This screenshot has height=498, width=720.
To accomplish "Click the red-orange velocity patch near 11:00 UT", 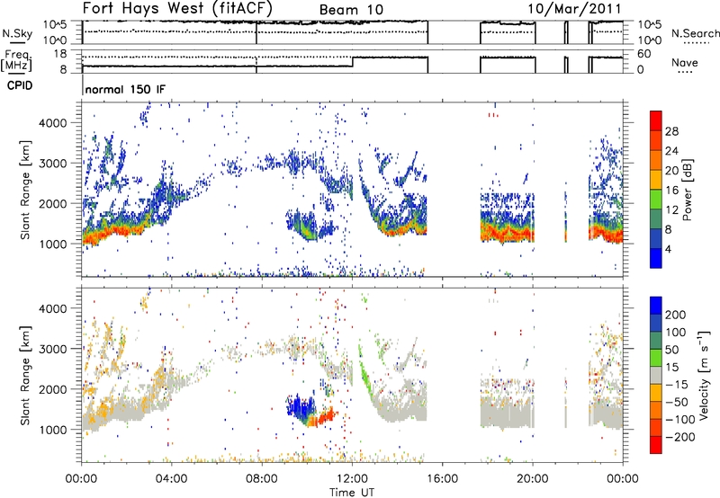I will click(x=324, y=418).
